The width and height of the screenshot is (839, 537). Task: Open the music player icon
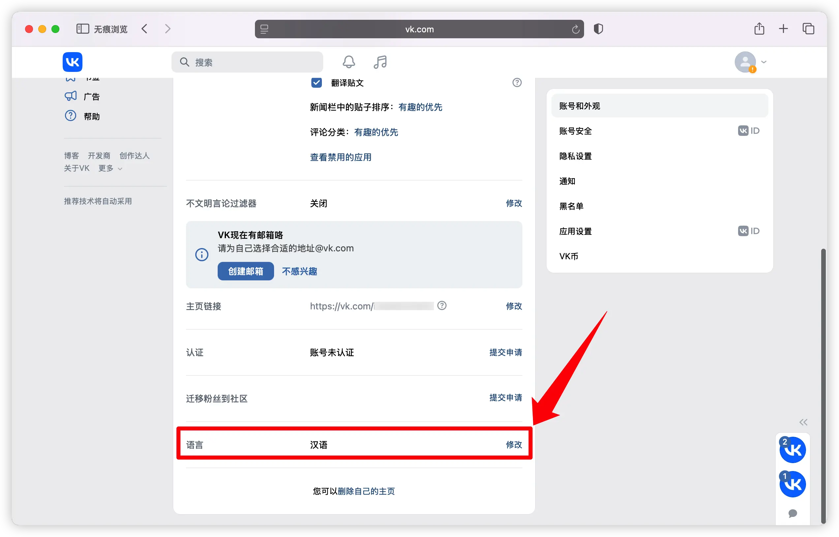click(380, 62)
